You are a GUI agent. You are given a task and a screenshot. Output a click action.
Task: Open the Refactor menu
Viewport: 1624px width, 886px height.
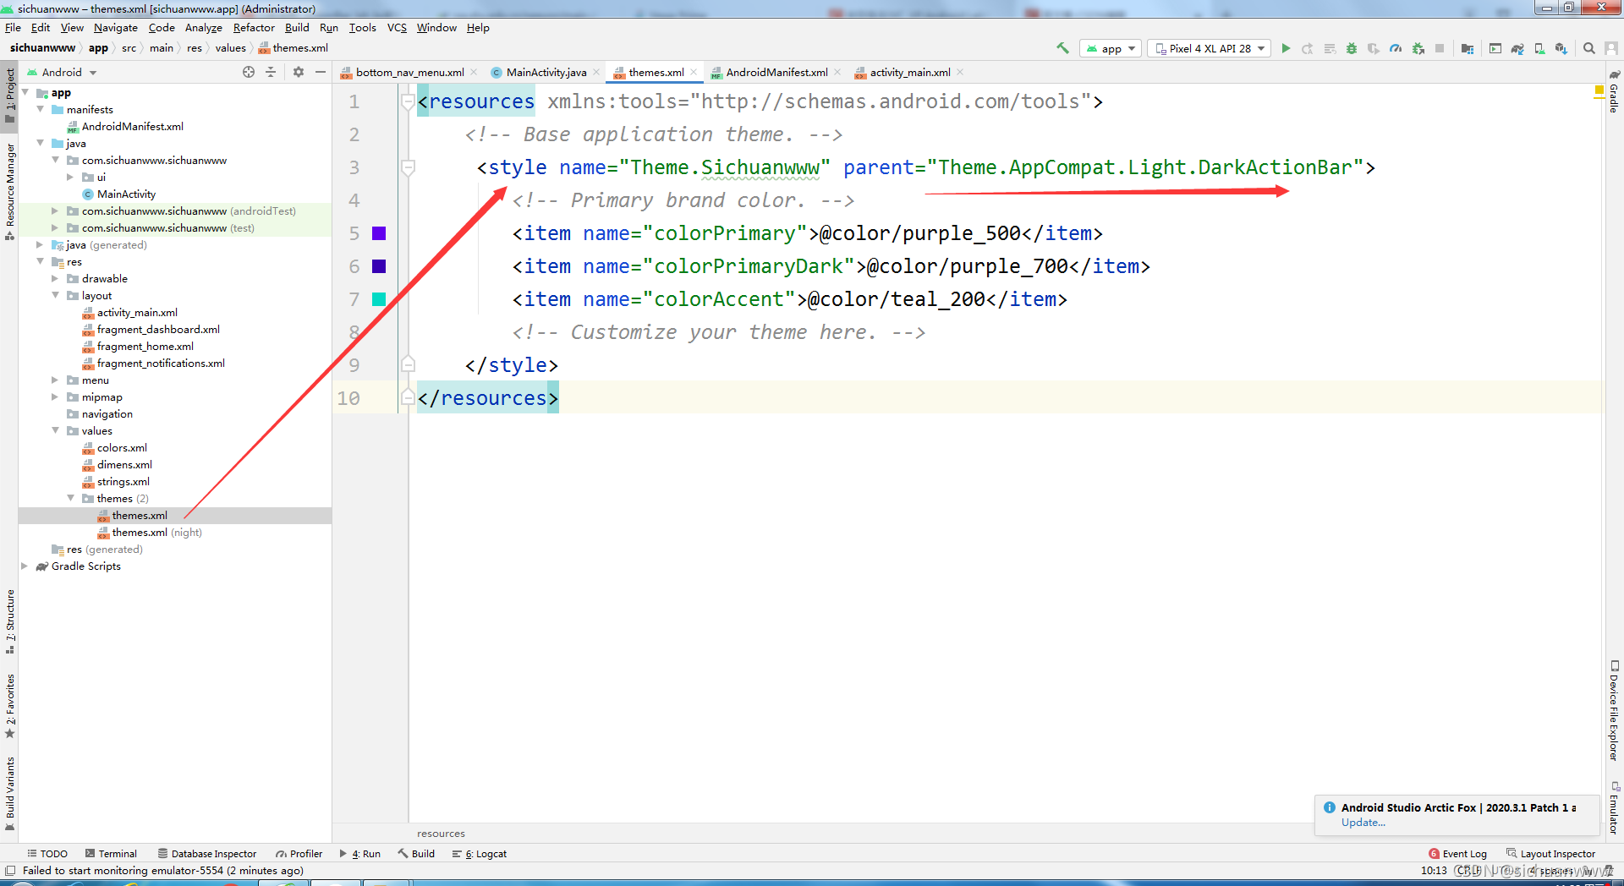click(254, 27)
